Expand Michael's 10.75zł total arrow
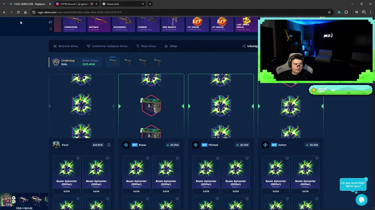The image size is (375, 210). (237, 145)
